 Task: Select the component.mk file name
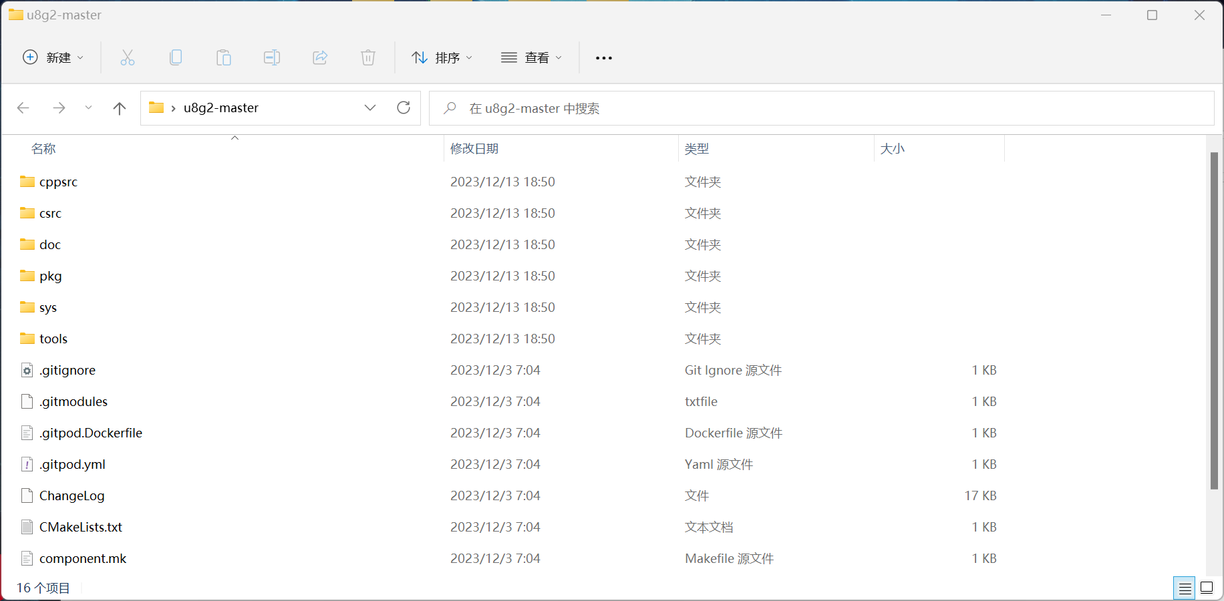[x=83, y=558]
